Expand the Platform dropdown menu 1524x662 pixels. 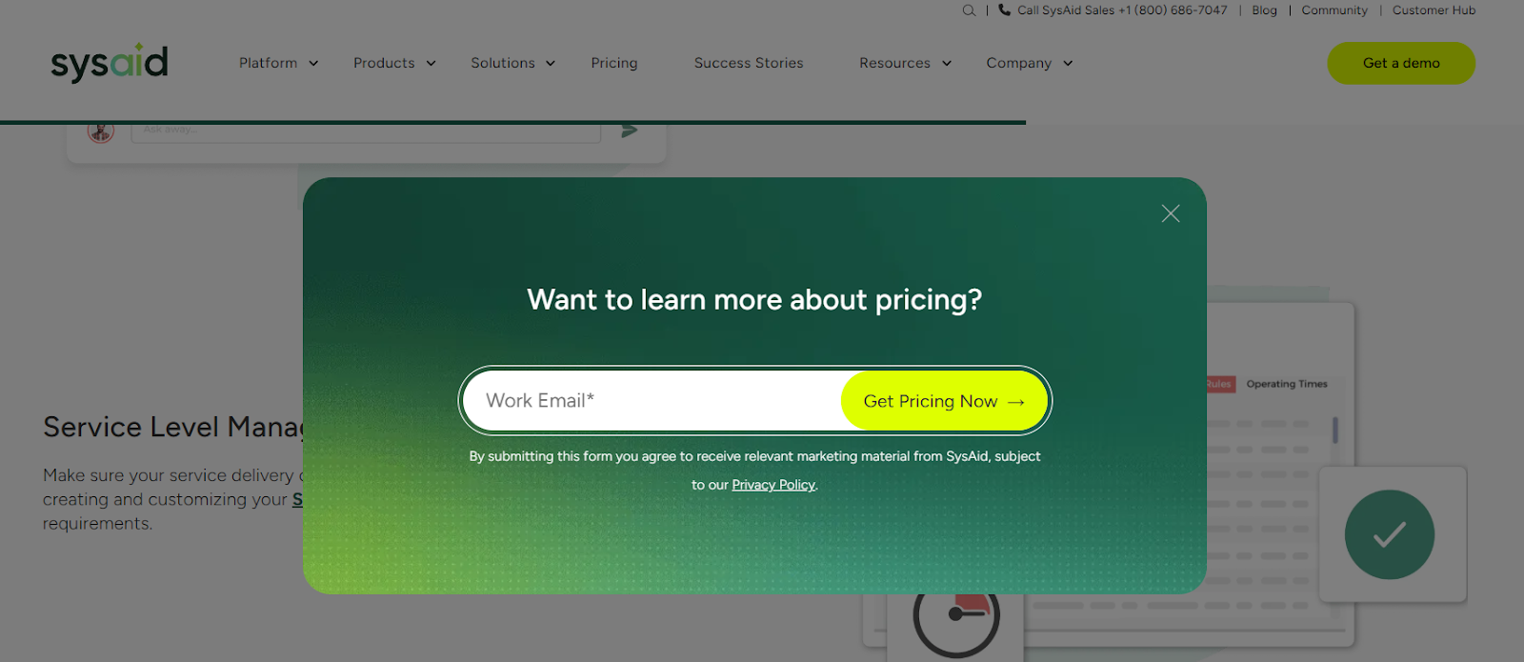(x=278, y=63)
